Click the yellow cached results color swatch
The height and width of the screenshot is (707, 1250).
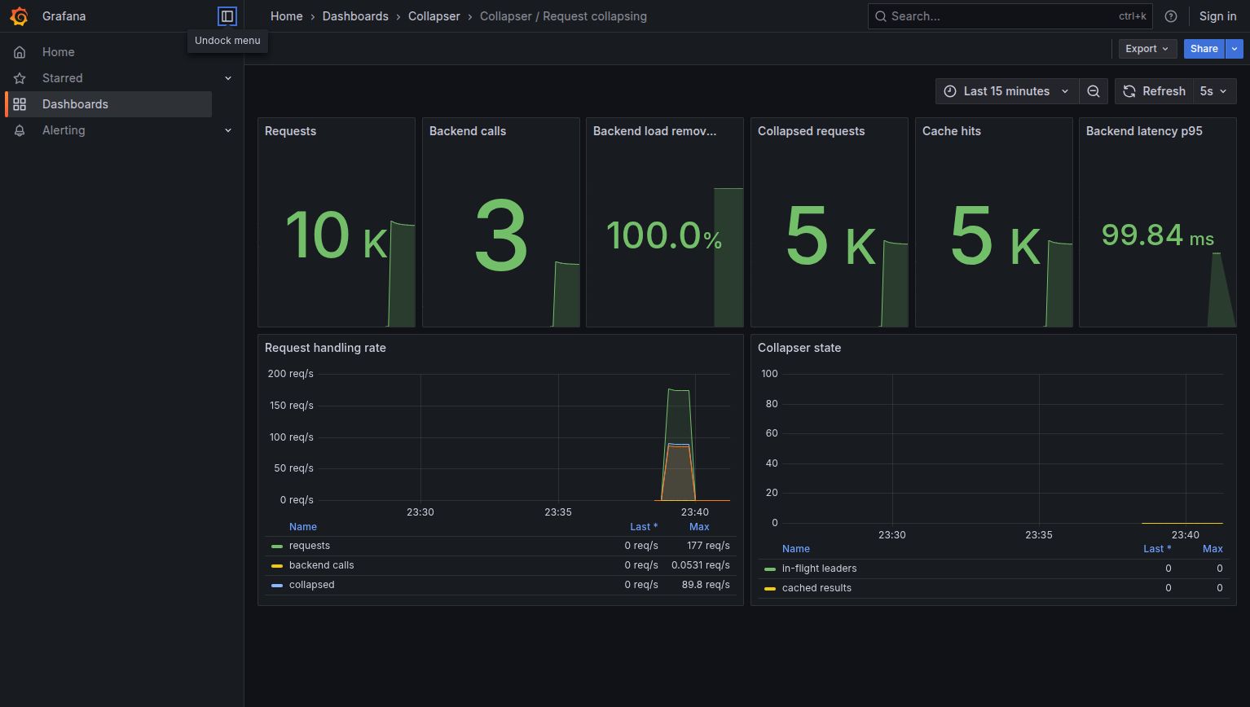point(770,589)
